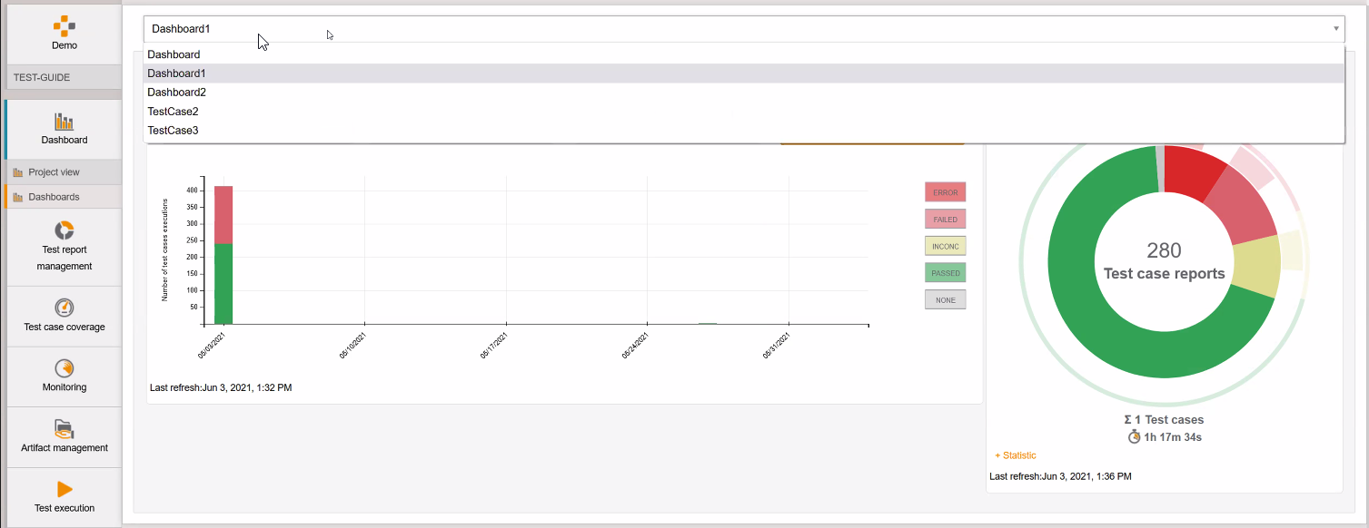Expand the + Statistic link
This screenshot has height=528, width=1369.
click(1016, 455)
